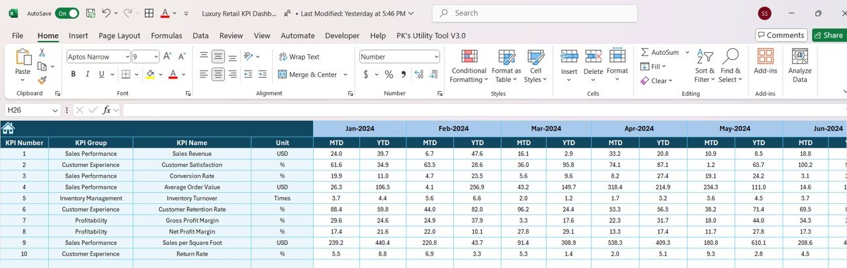
Task: Click in the Search box
Action: tap(535, 13)
